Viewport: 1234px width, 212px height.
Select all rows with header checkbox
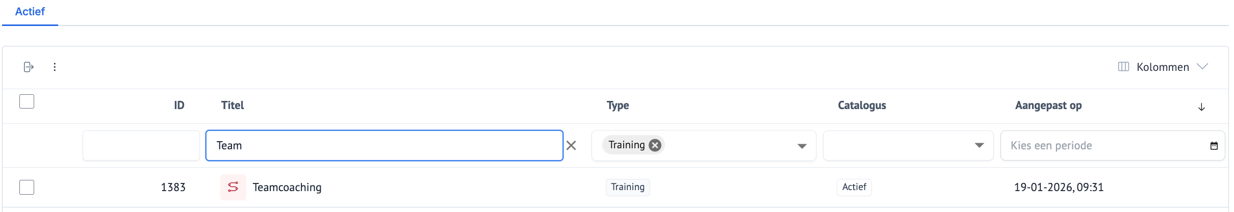[27, 101]
